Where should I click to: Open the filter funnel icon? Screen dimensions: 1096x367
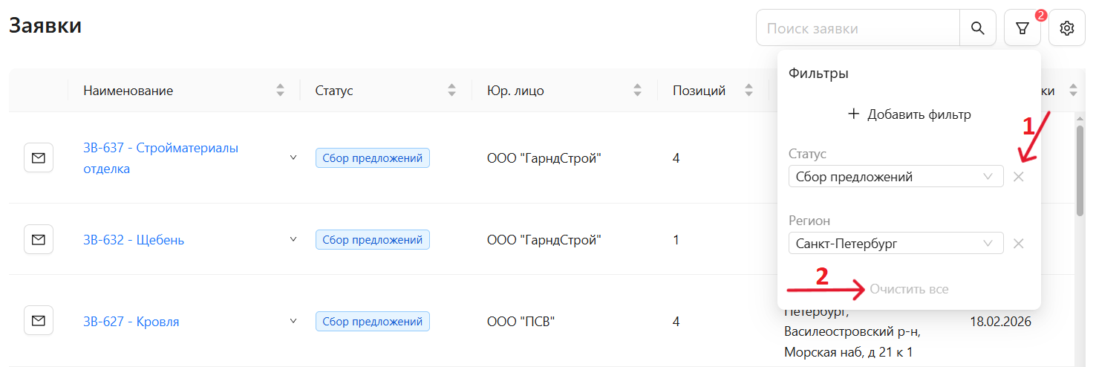(x=1022, y=28)
